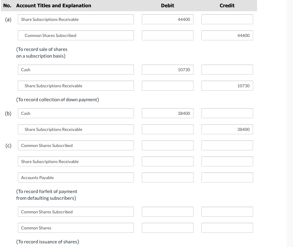Image resolution: width=293 pixels, height=247 pixels.
Task: Click debit field of Common Shares Subscribed beside (c)
Action: pyautogui.click(x=168, y=145)
